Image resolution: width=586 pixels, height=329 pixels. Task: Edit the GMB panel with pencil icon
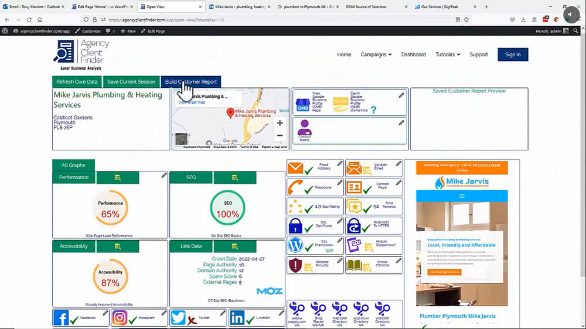click(401, 95)
